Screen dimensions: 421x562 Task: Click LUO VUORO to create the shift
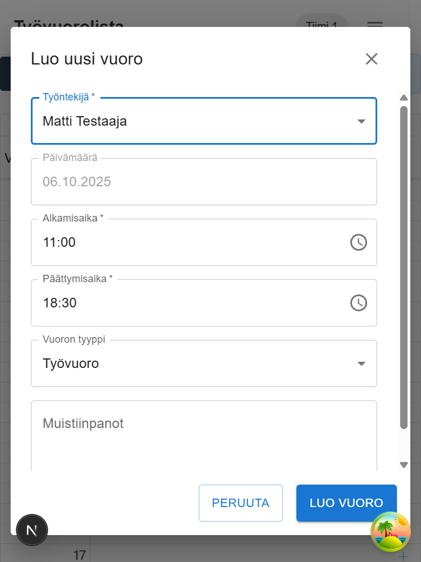click(346, 503)
